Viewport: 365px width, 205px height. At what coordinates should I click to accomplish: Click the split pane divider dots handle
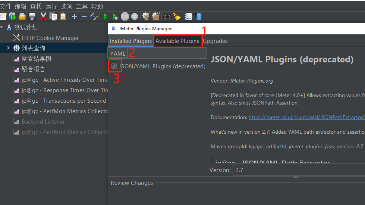296,177
